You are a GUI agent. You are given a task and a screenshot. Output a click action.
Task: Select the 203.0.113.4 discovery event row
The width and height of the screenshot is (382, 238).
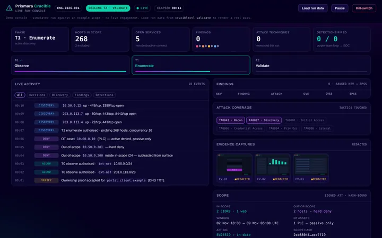[110, 122]
